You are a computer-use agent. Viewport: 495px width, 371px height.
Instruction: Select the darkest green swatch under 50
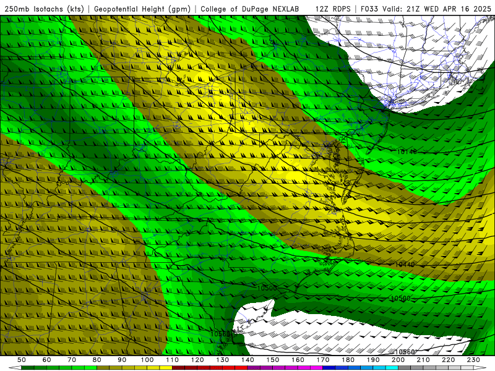[x=28, y=368]
